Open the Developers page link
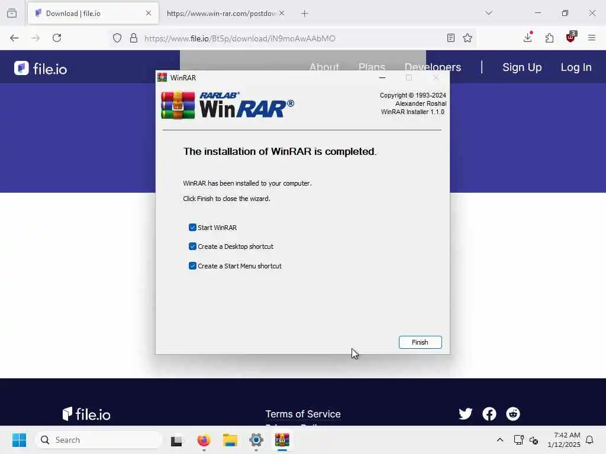The image size is (606, 454). pos(433,67)
